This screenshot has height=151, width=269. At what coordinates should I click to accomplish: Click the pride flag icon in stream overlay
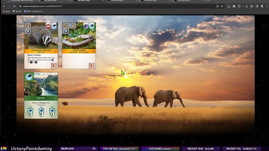point(4,148)
